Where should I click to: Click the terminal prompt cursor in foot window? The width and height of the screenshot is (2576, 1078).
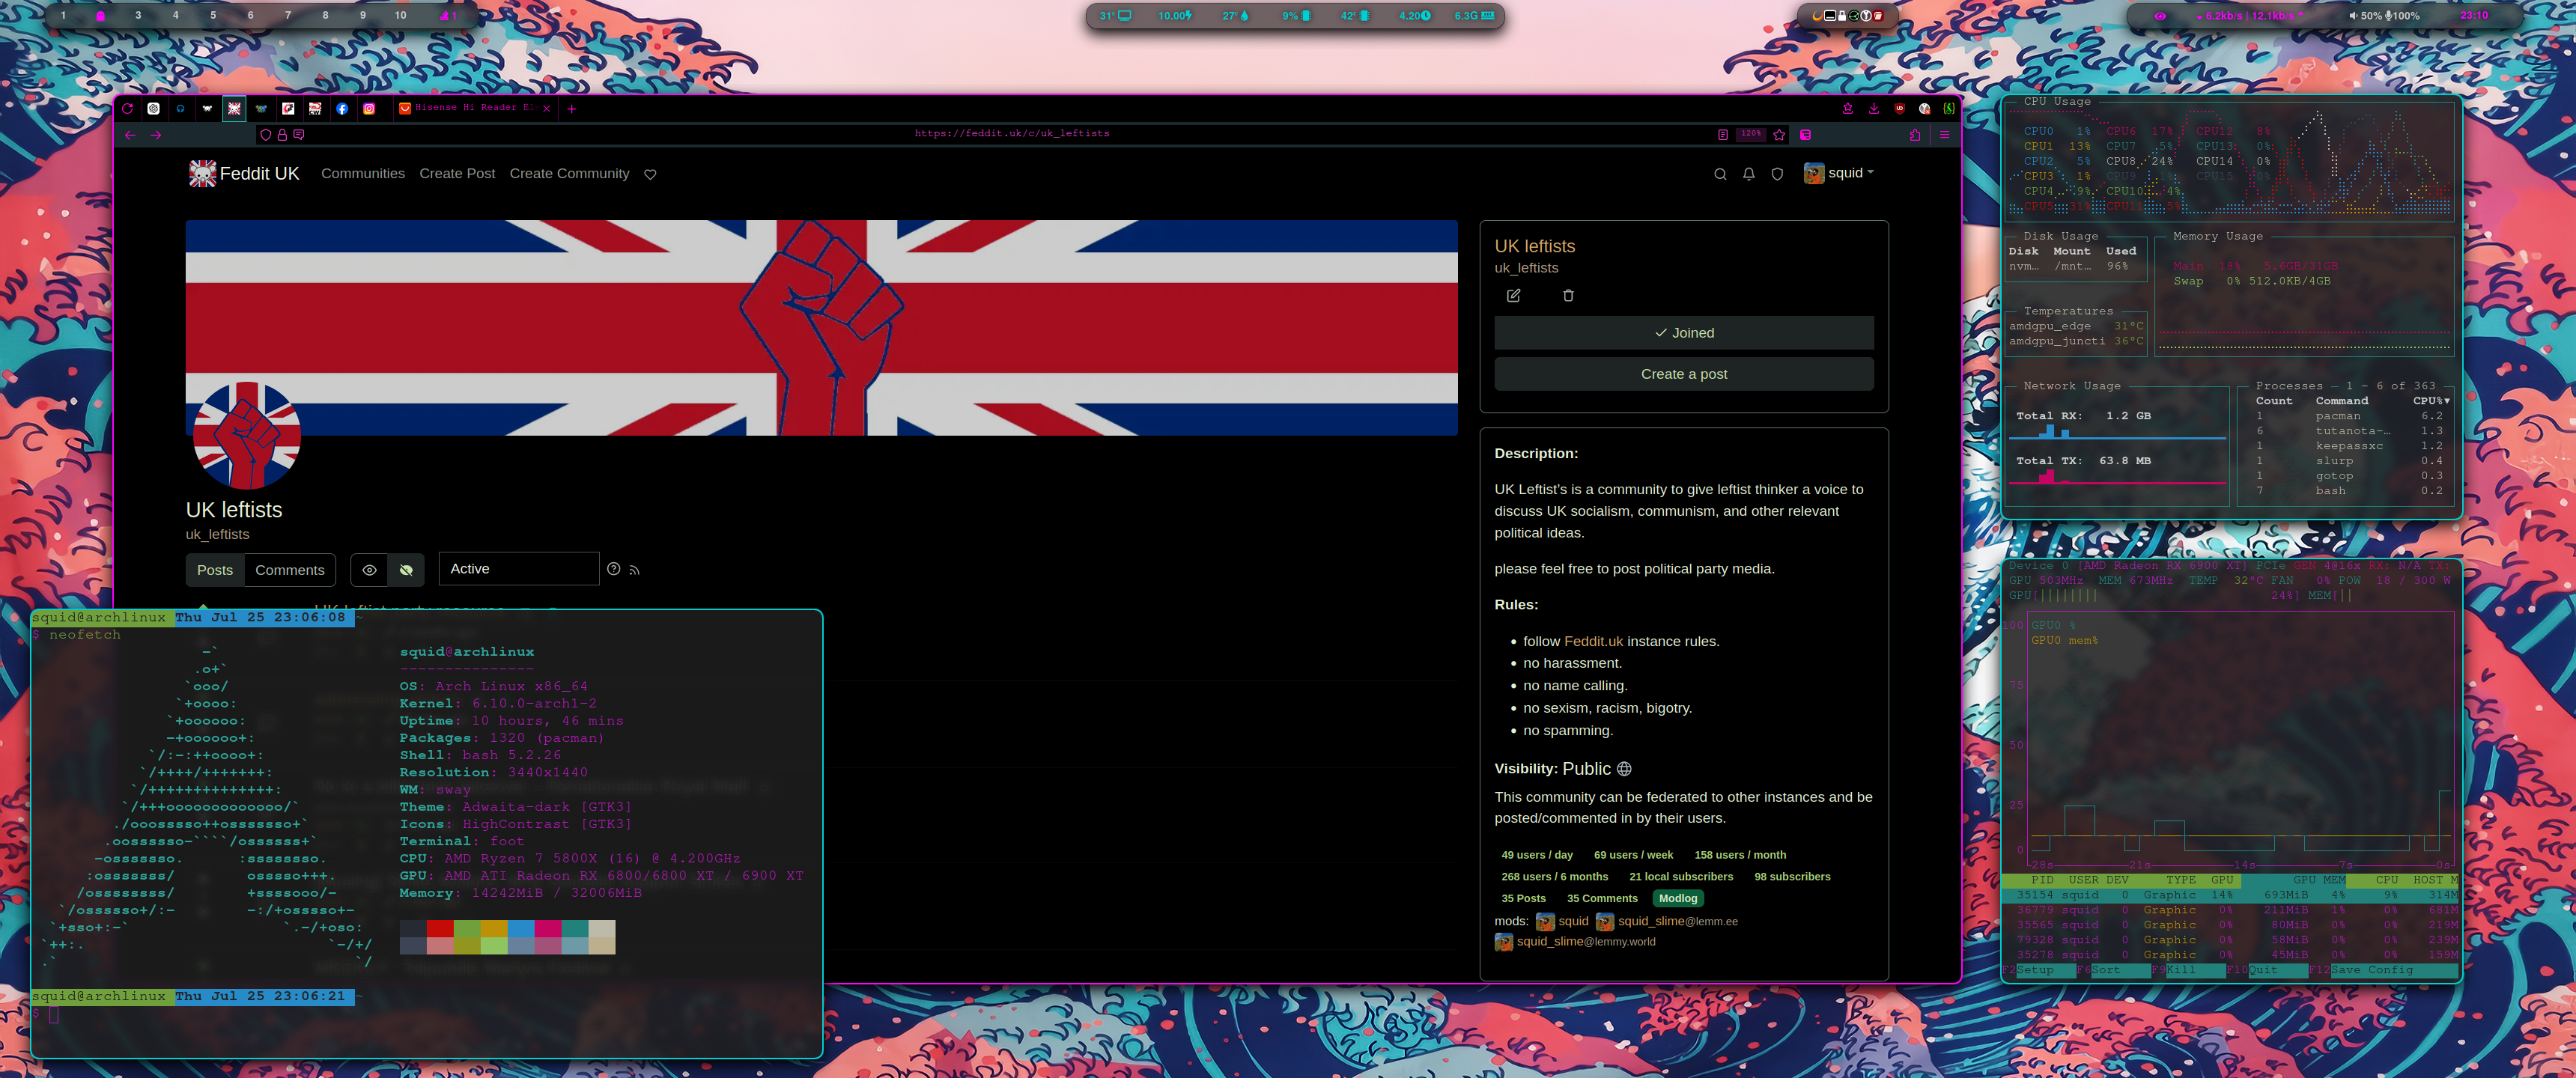[x=55, y=1015]
